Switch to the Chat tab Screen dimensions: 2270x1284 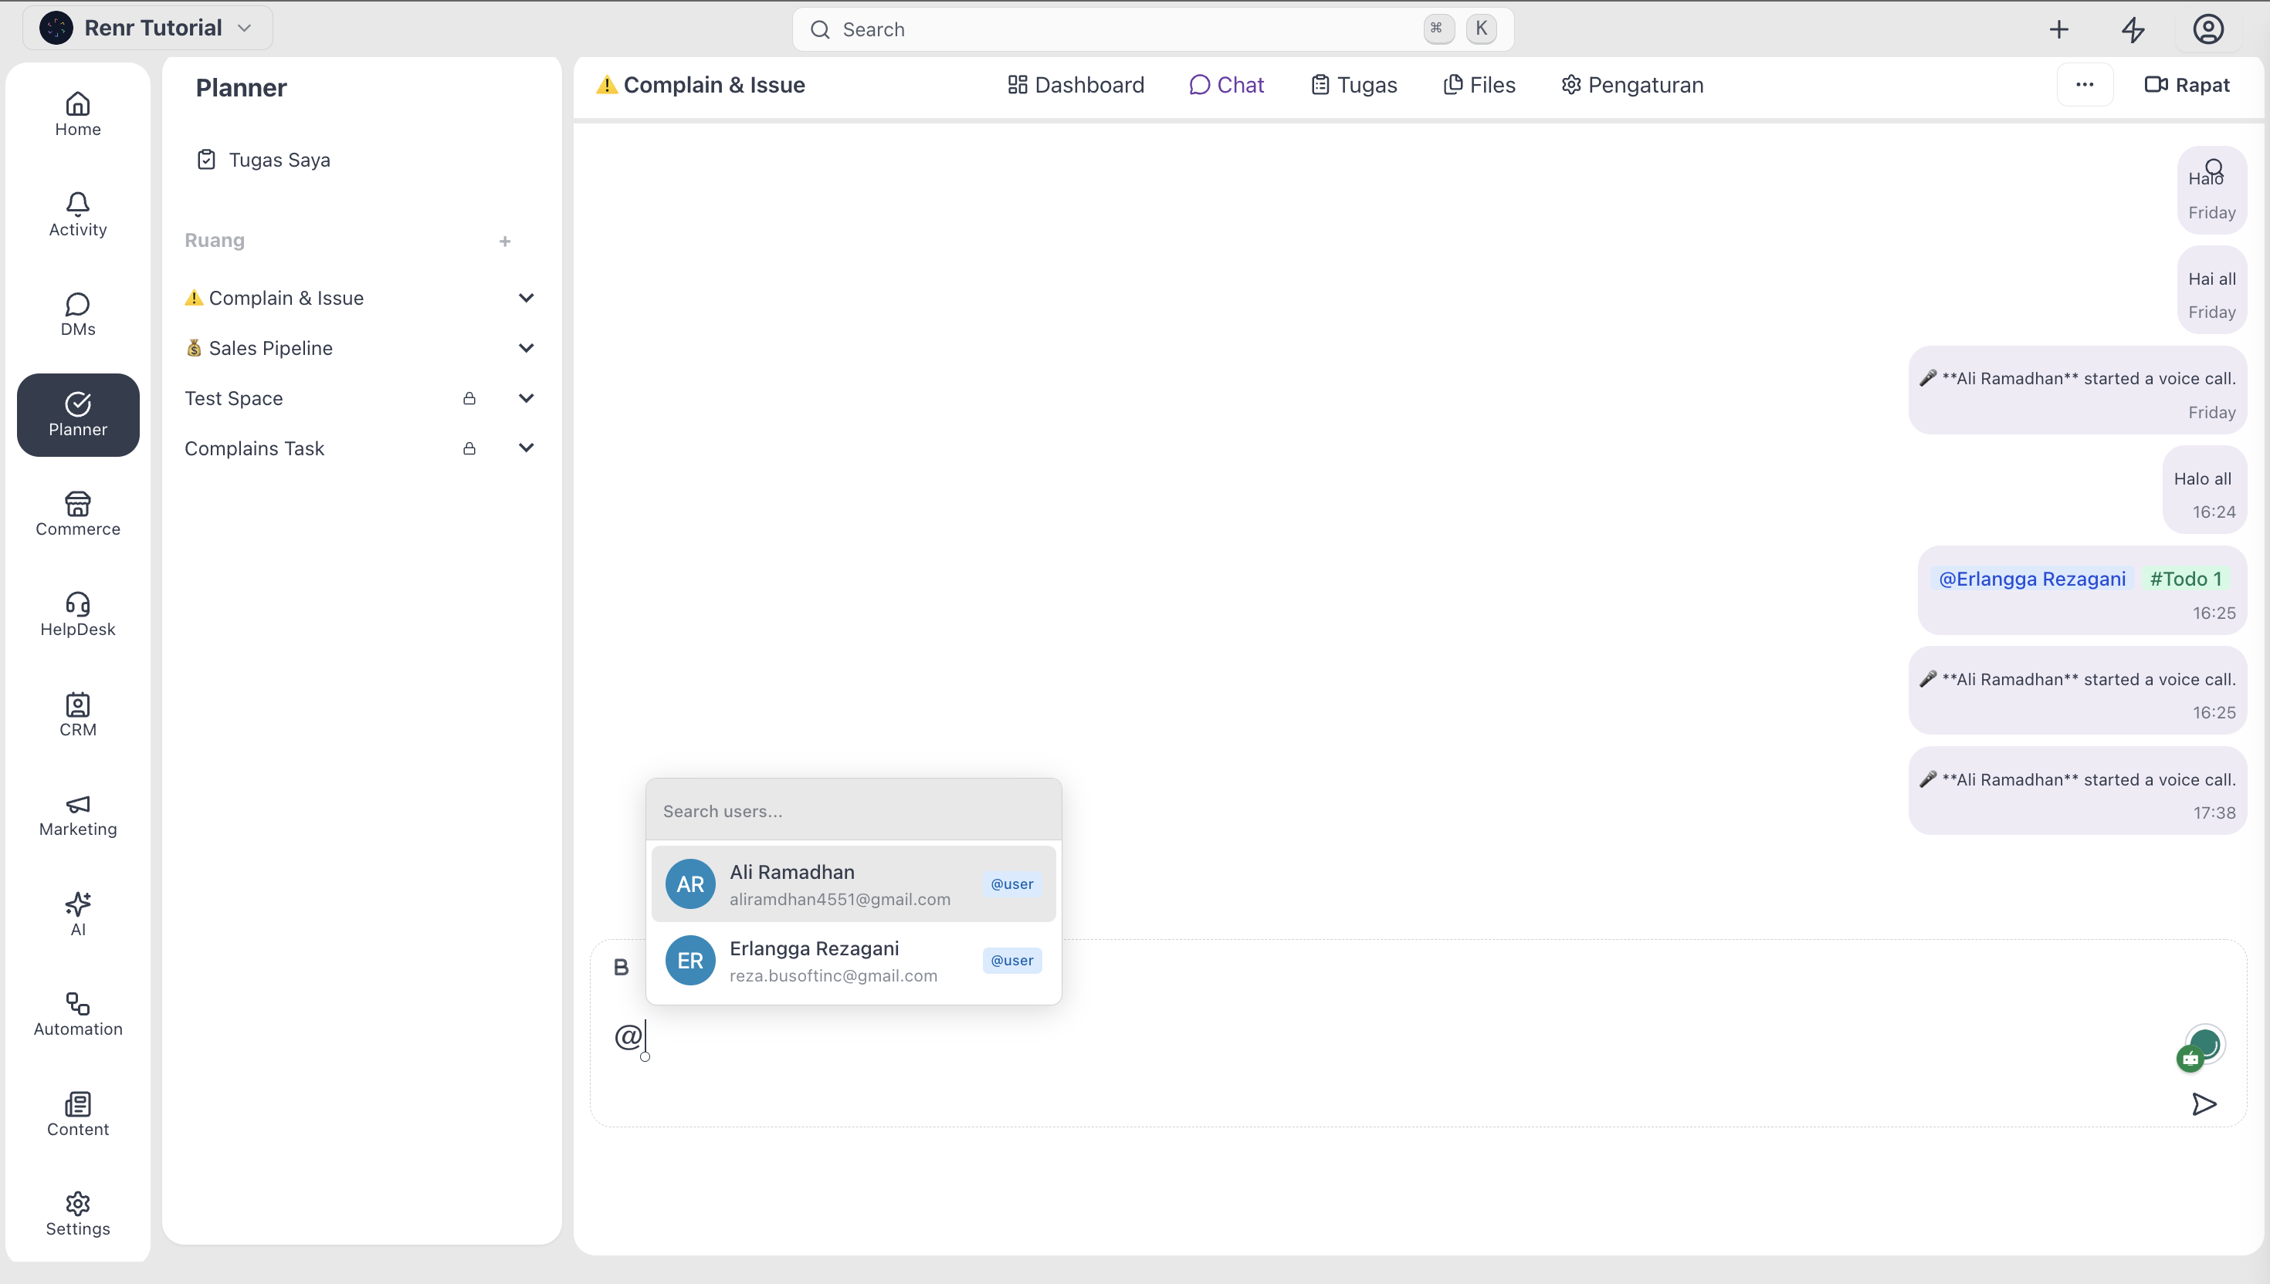(x=1226, y=85)
